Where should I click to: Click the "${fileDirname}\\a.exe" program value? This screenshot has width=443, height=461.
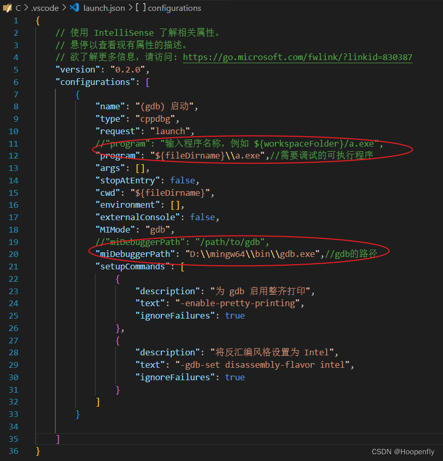tap(208, 155)
